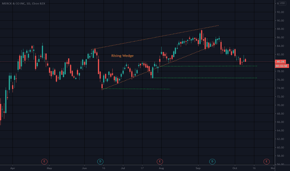Click the 92.00 price axis label
Screen dimensions: 290x171
point(280,12)
